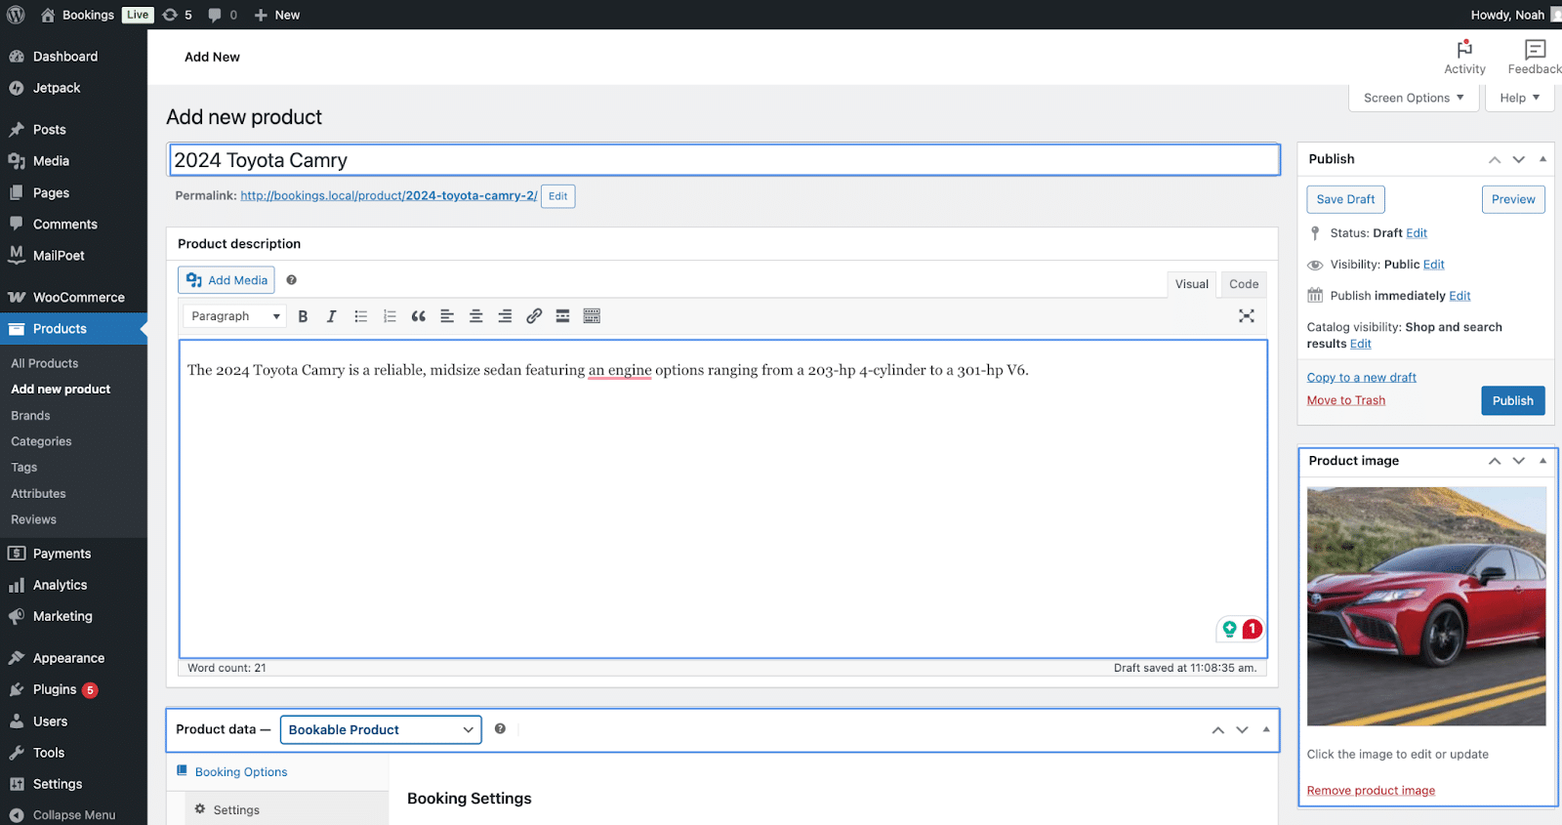
Task: Click the Add Media button
Action: (x=226, y=280)
